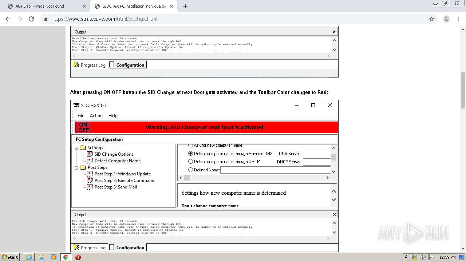The width and height of the screenshot is (466, 262).
Task: Select the PC Setup Configuration tab
Action: tap(99, 139)
